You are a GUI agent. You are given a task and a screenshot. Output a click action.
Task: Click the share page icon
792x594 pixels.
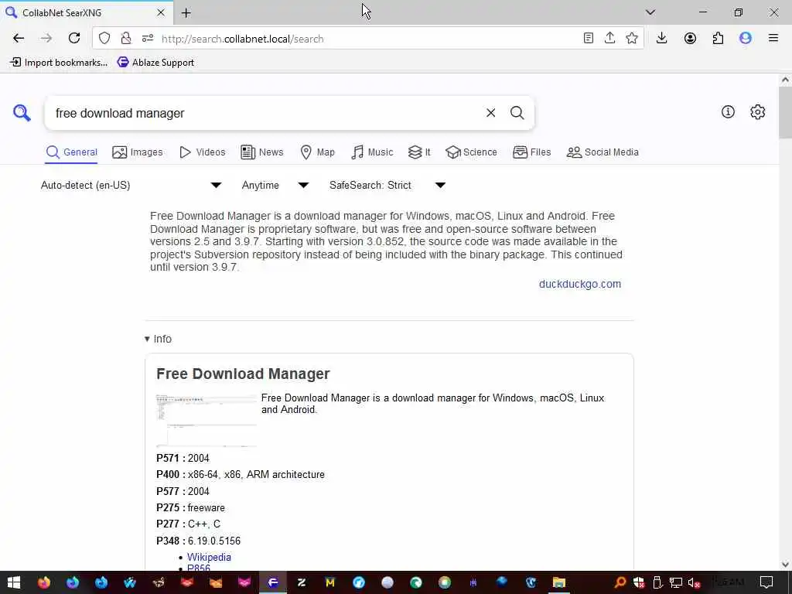609,39
